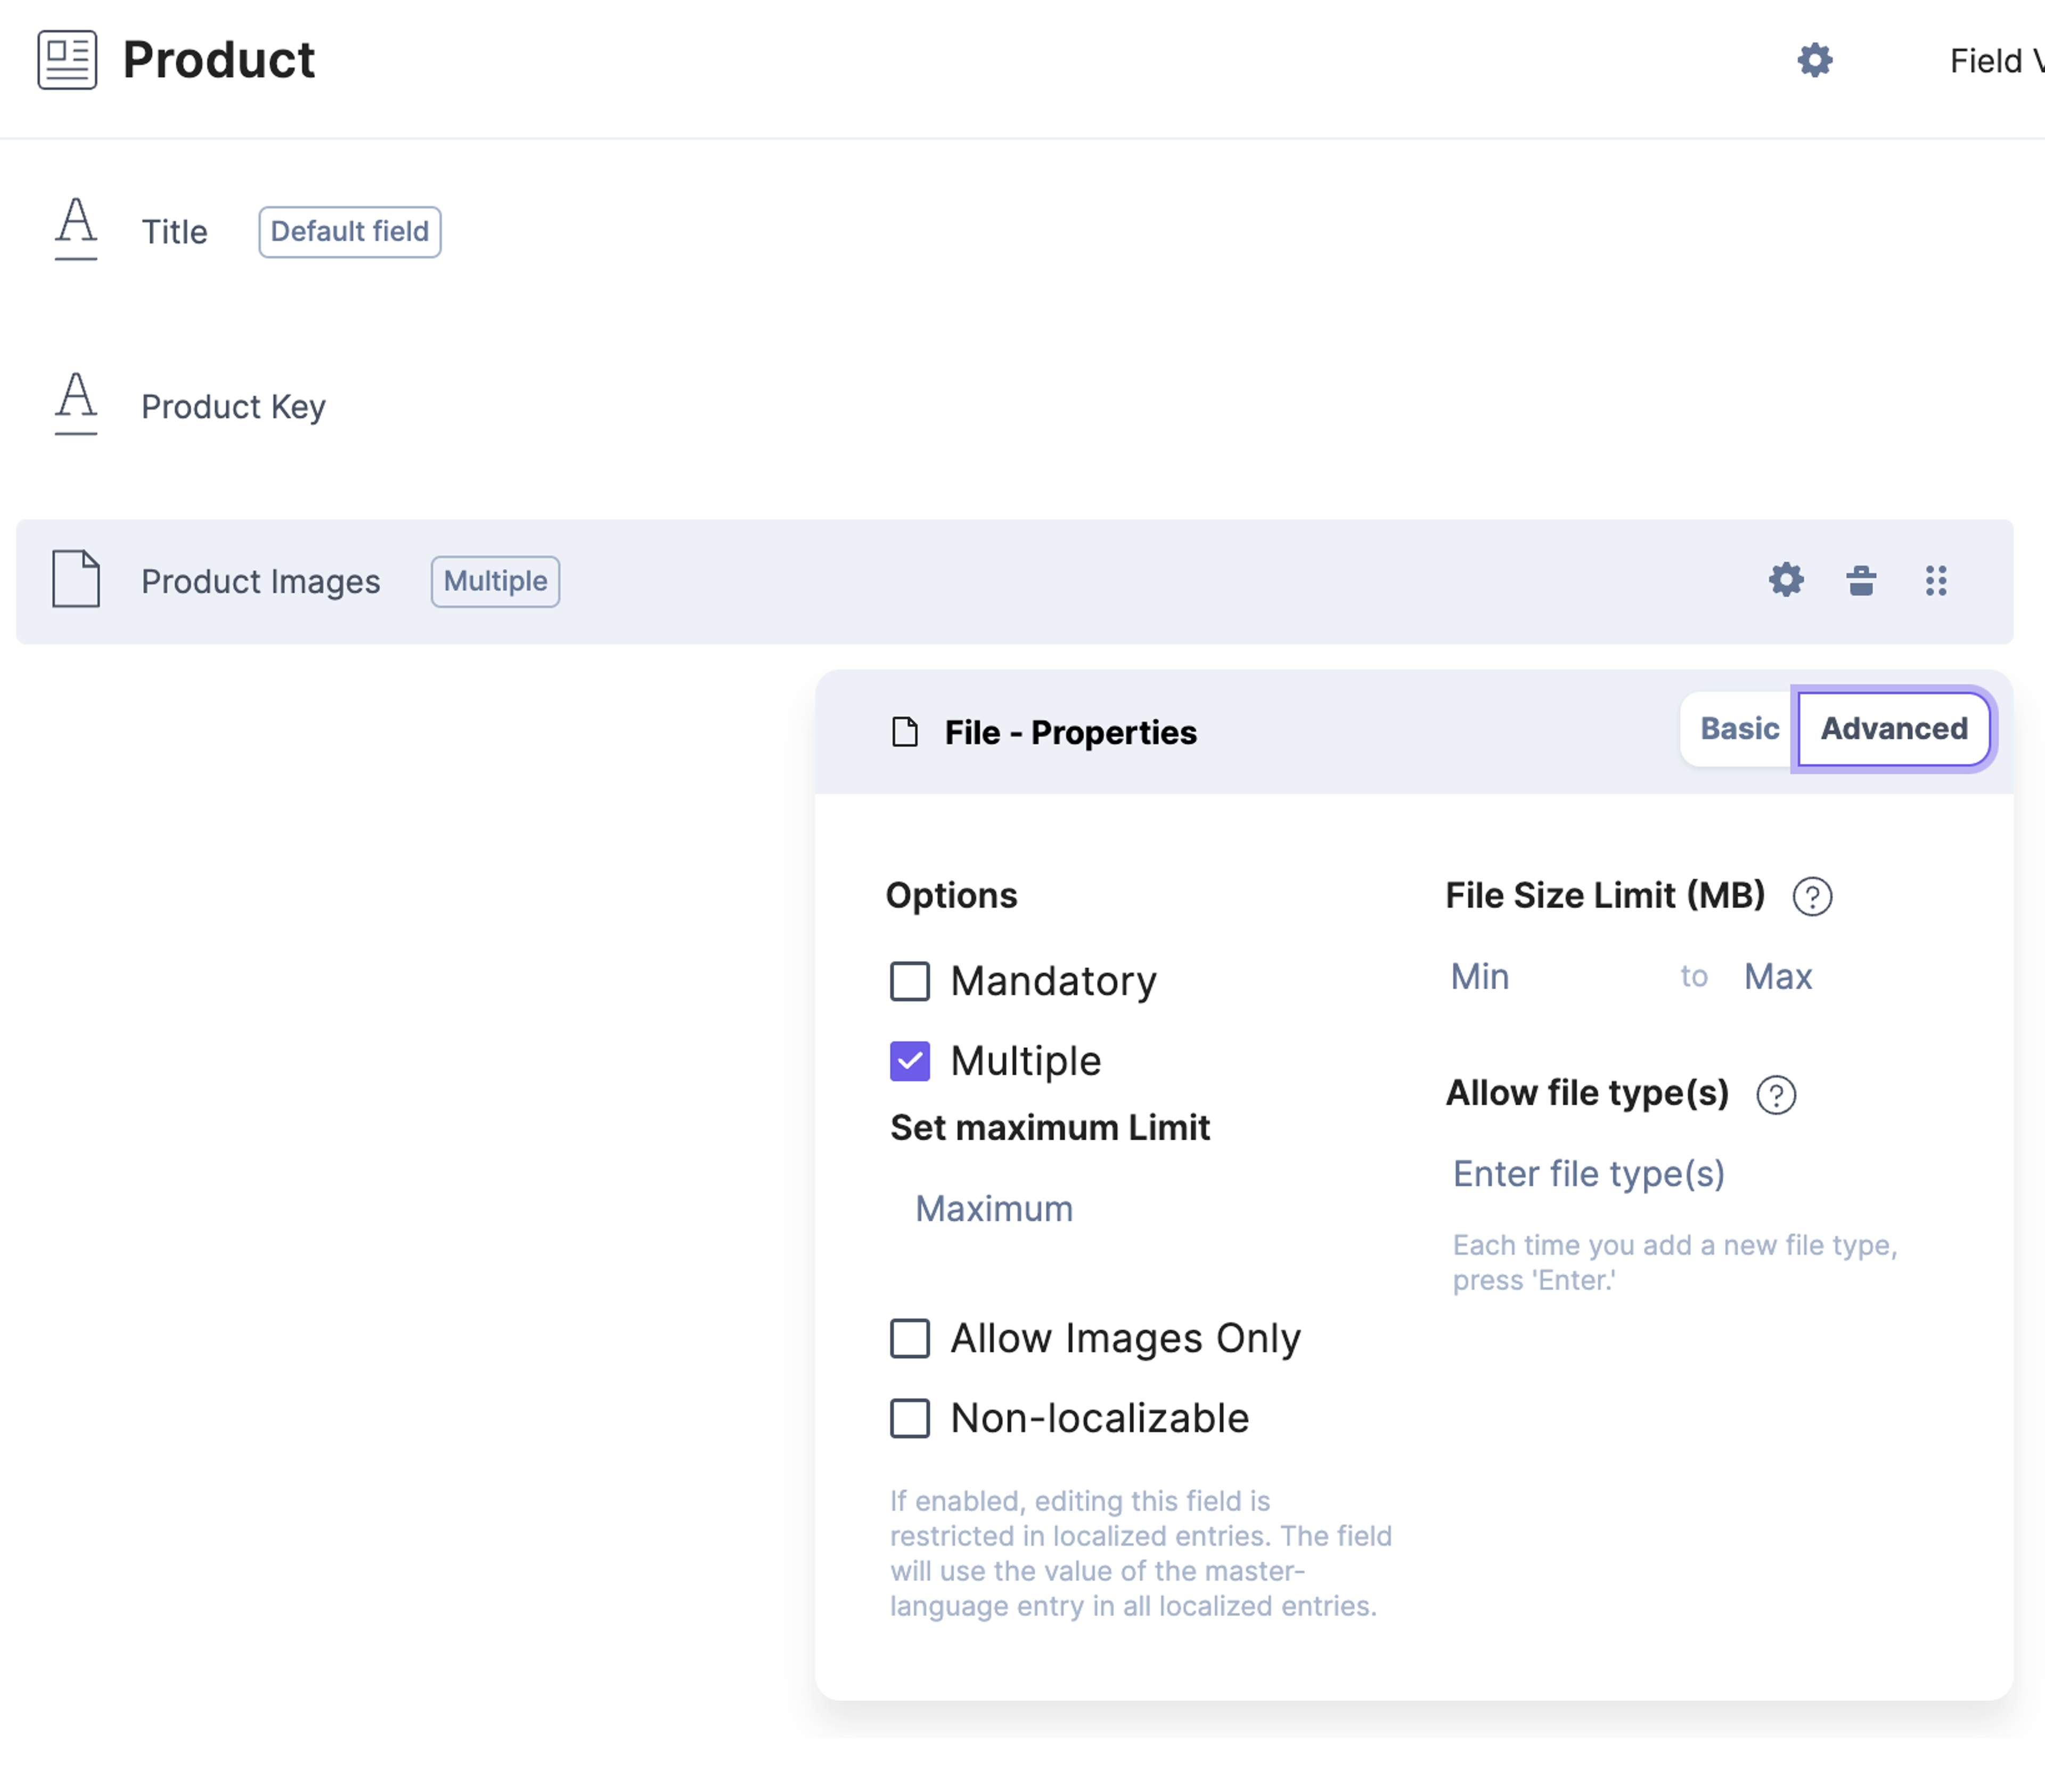Open content type settings gear in header

pyautogui.click(x=1814, y=61)
